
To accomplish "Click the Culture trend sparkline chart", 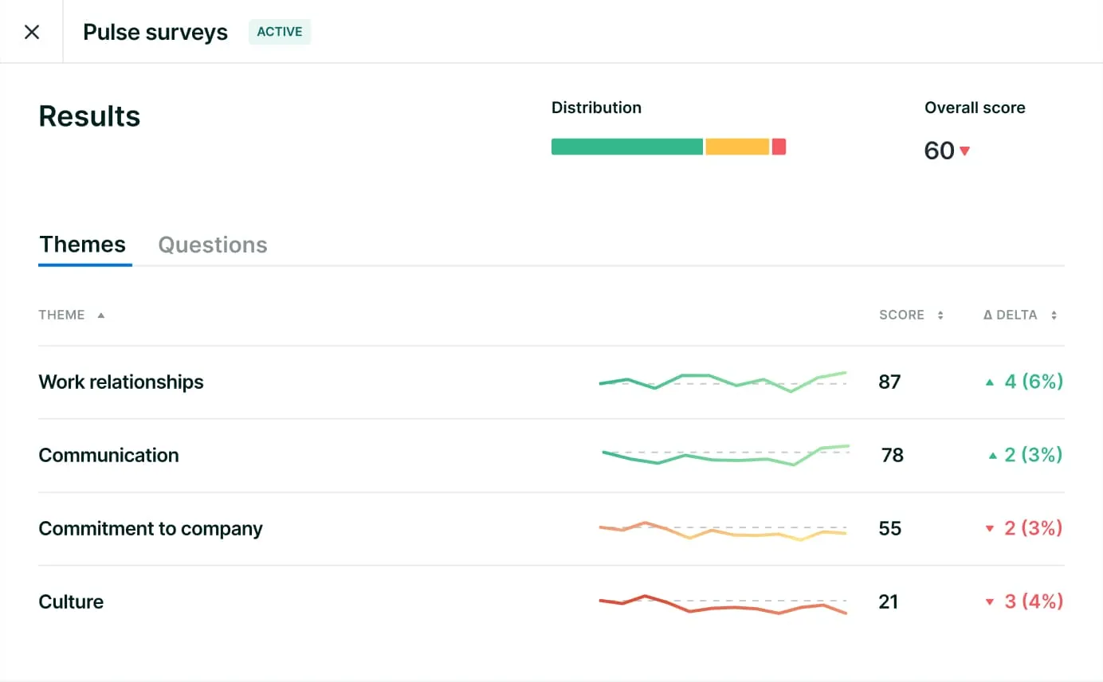I will [x=722, y=604].
